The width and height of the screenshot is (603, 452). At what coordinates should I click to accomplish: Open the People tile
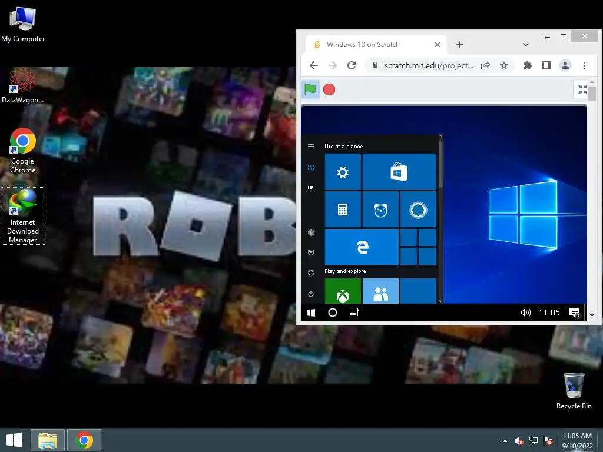pyautogui.click(x=380, y=291)
